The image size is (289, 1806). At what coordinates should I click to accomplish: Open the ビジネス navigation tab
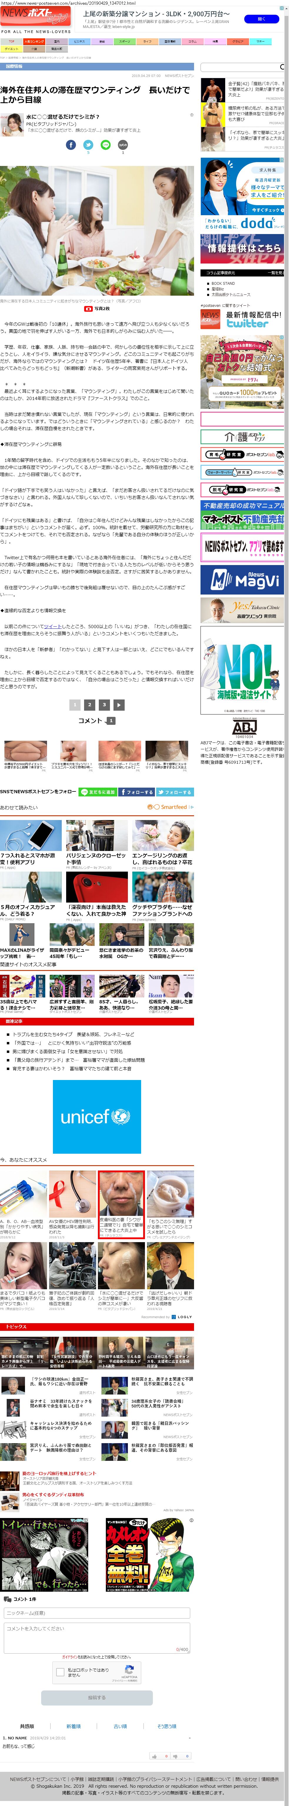pyautogui.click(x=79, y=41)
